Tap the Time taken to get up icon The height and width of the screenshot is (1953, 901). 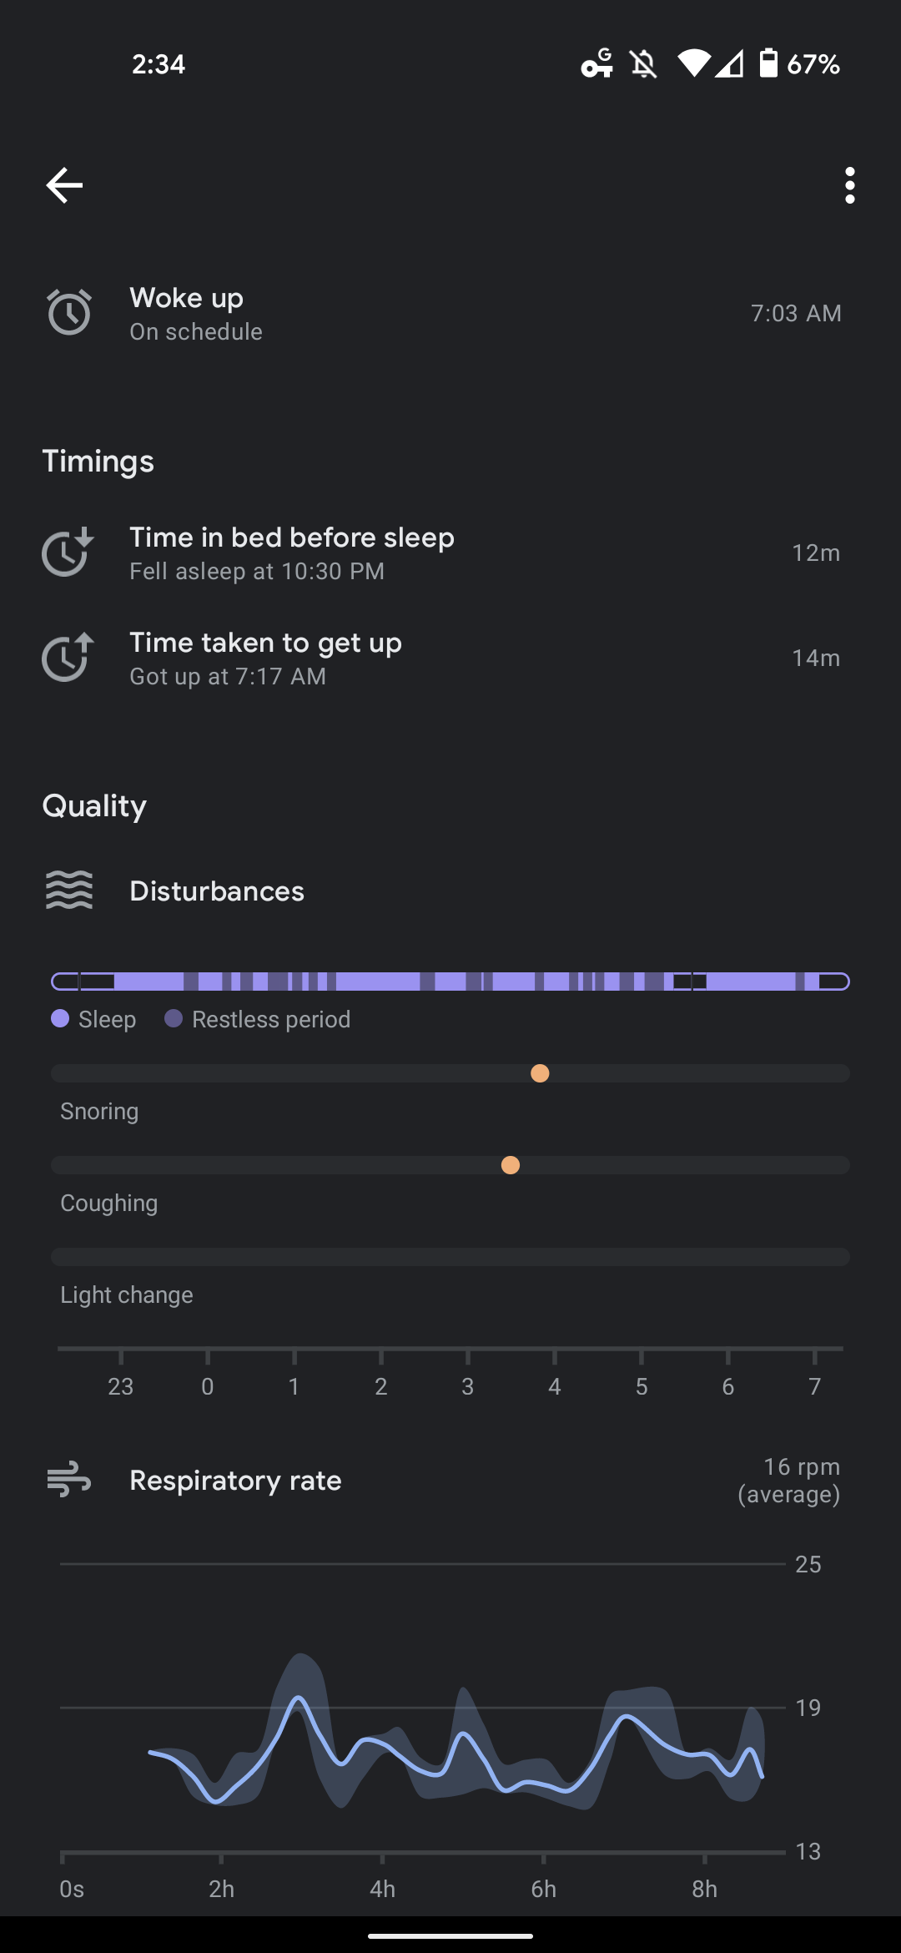68,658
